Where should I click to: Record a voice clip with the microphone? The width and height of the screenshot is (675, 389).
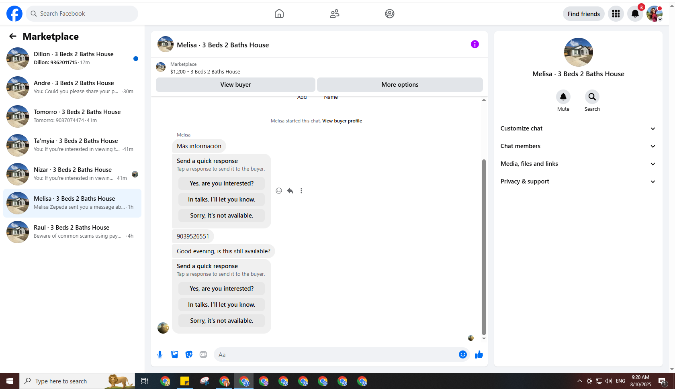click(160, 354)
